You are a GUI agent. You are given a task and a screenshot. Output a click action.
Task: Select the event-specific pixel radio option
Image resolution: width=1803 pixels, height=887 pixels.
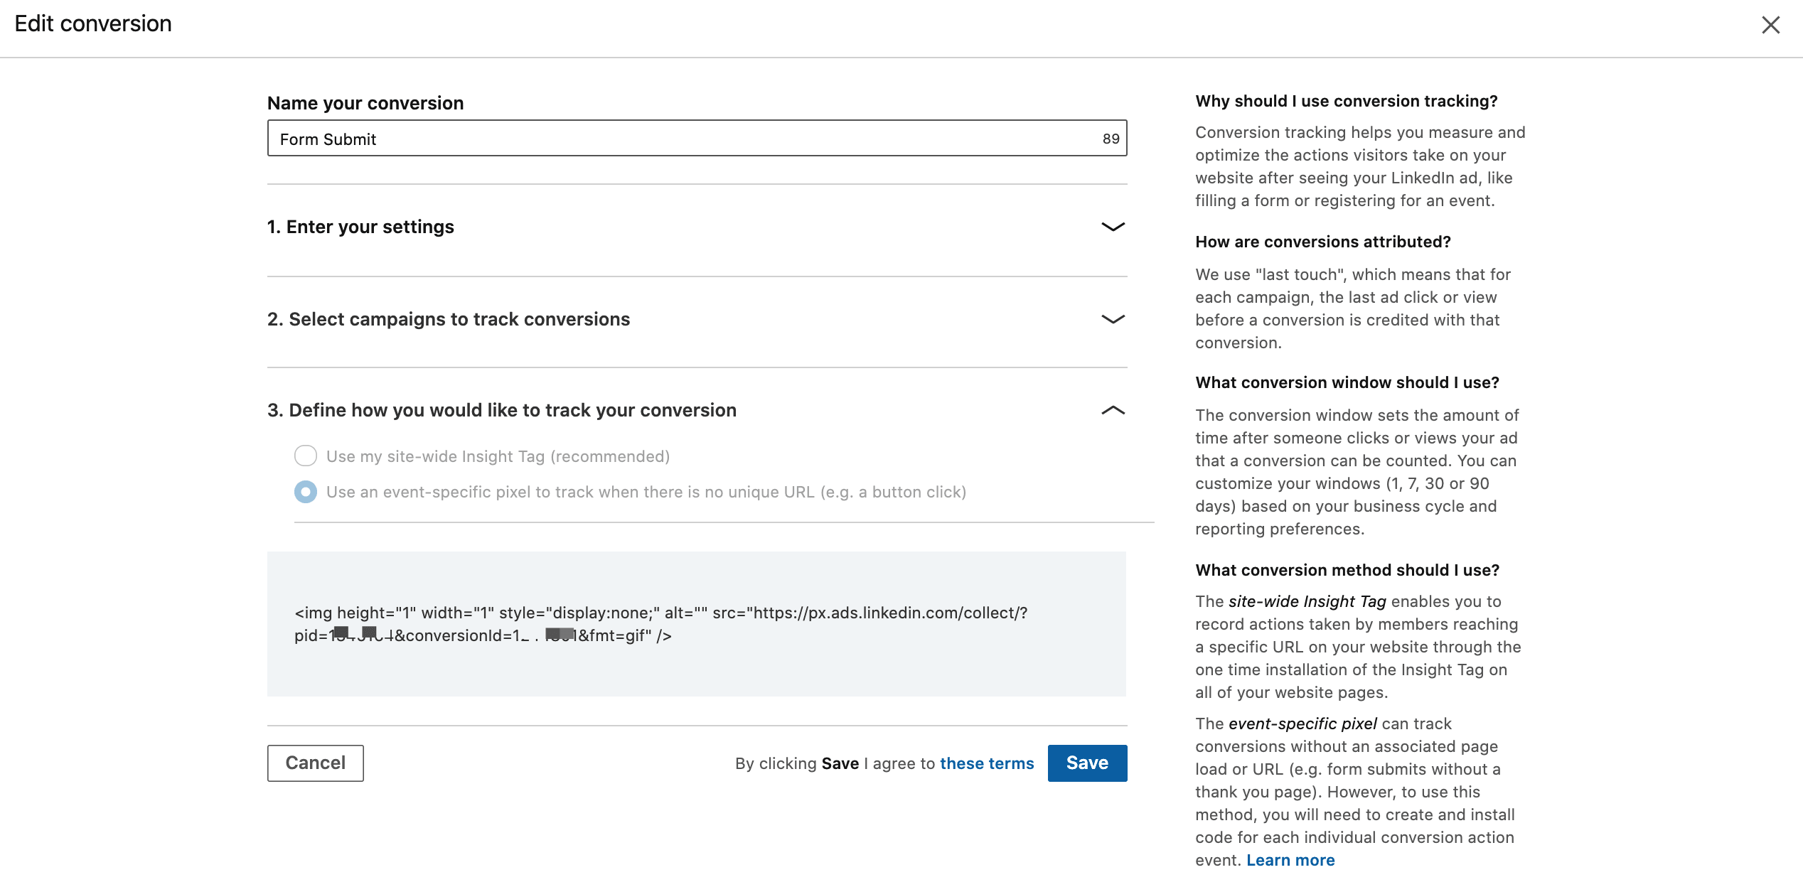306,492
